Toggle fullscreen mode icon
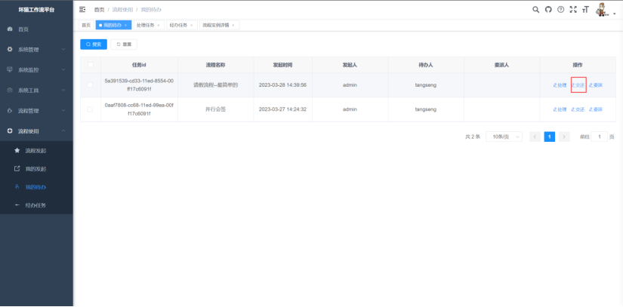Viewport: 623px width, 307px height. pyautogui.click(x=572, y=9)
